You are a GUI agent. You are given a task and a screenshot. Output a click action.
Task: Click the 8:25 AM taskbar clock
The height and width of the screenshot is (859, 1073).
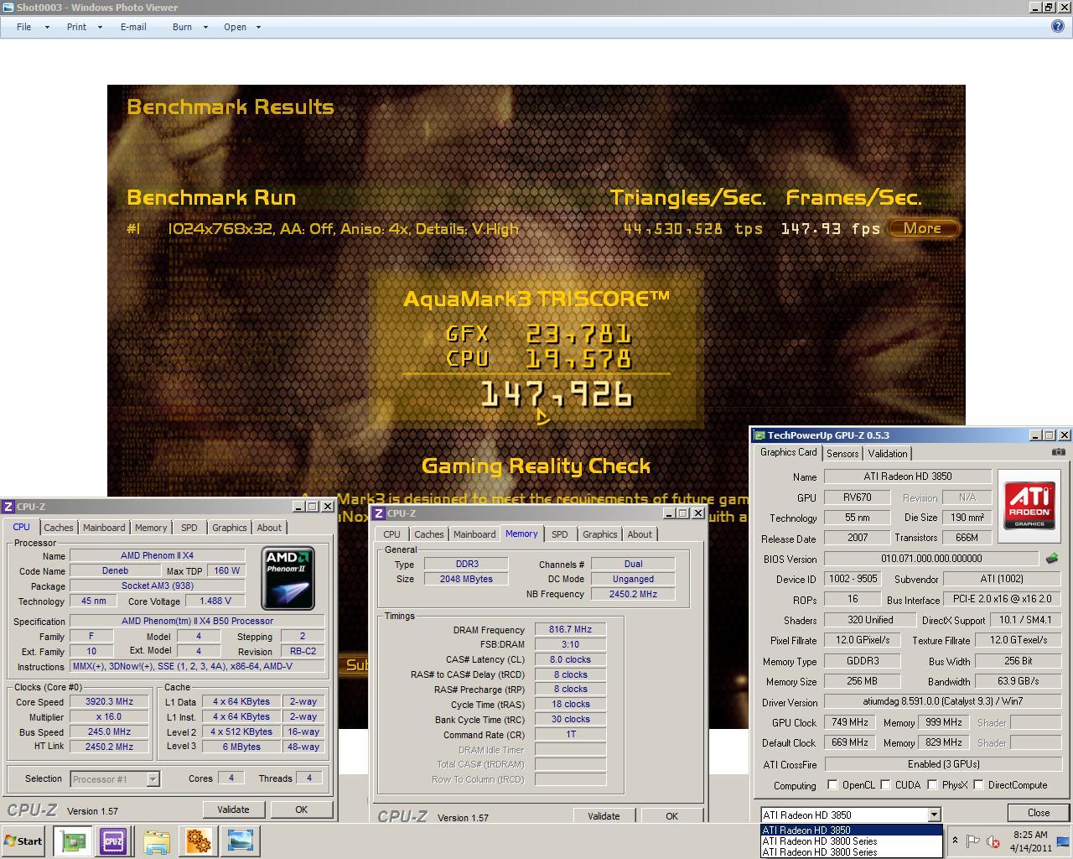pos(1030,841)
